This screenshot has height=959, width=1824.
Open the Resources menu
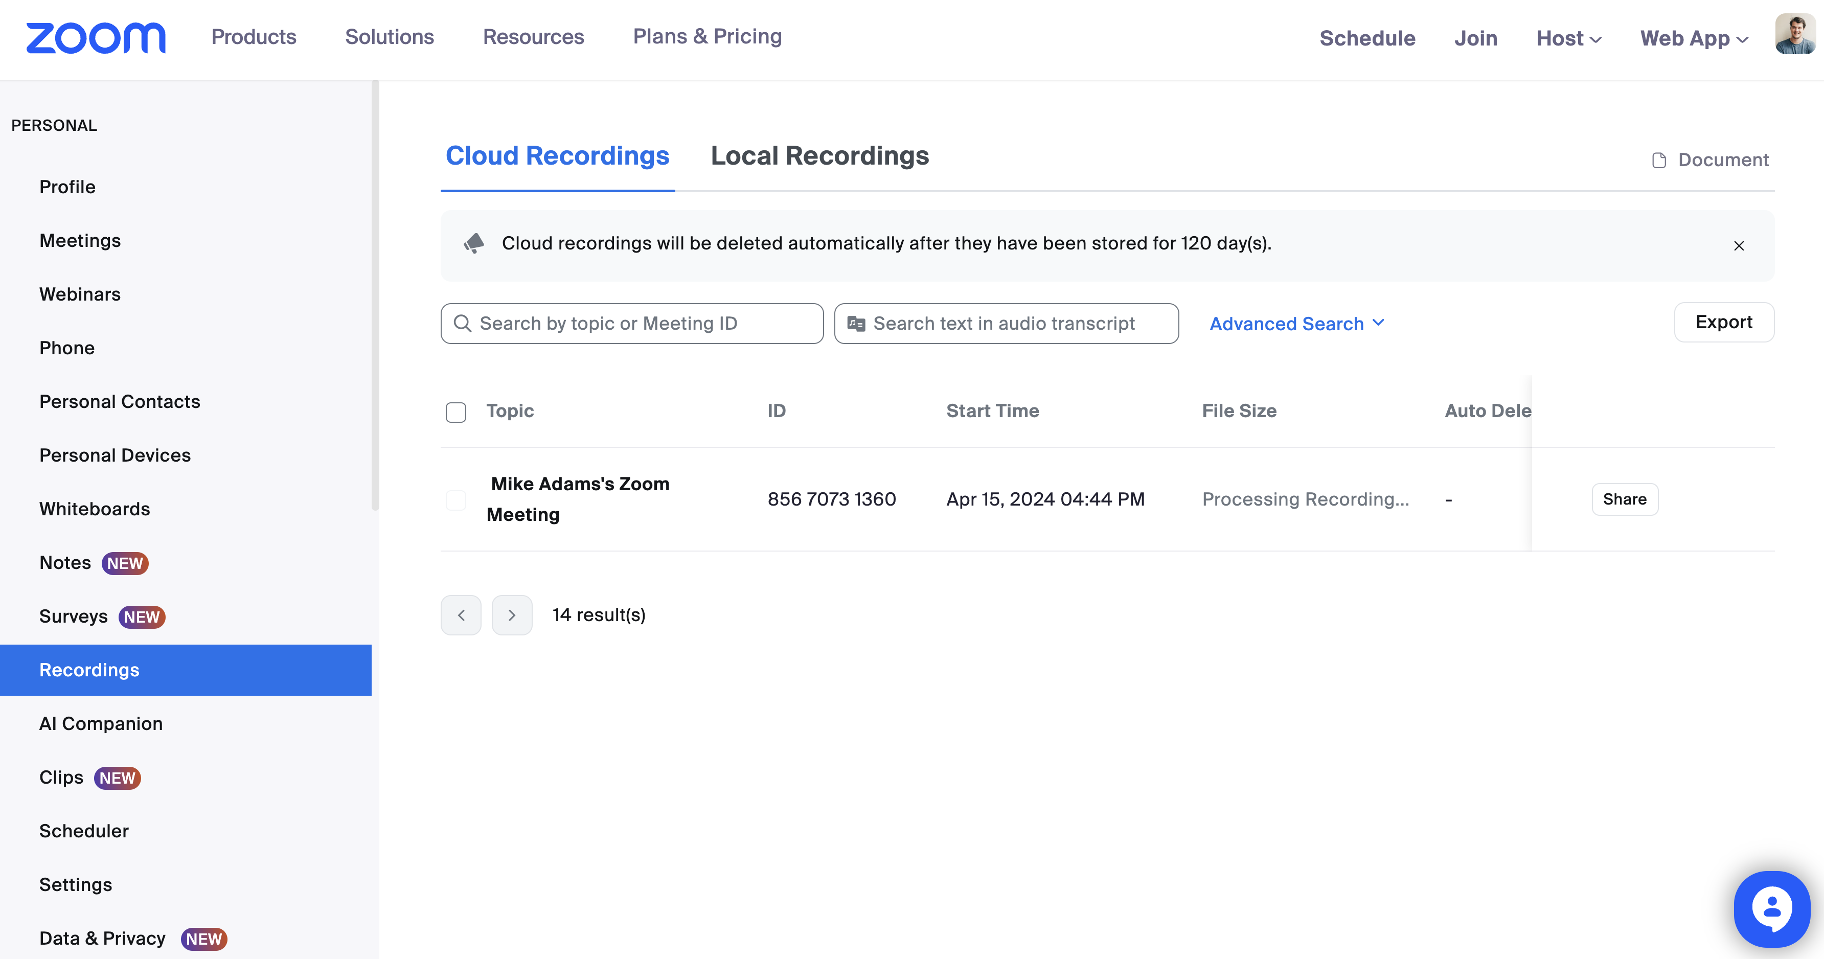click(533, 37)
